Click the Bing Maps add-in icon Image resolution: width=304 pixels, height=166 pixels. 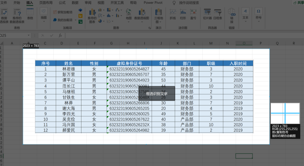(80, 16)
